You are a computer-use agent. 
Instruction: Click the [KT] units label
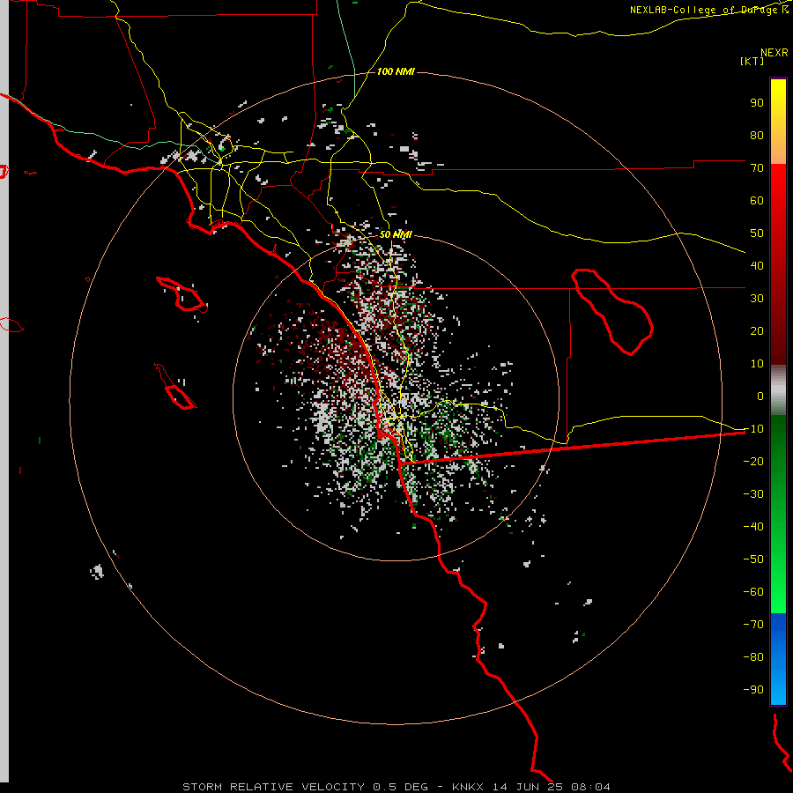click(752, 61)
